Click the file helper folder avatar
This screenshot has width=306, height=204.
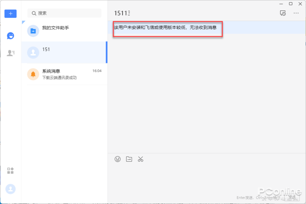tap(33, 31)
